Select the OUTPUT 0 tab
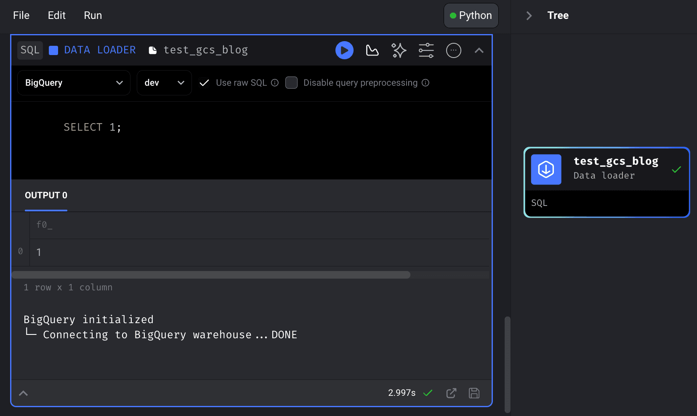Viewport: 697px width, 416px height. 46,195
